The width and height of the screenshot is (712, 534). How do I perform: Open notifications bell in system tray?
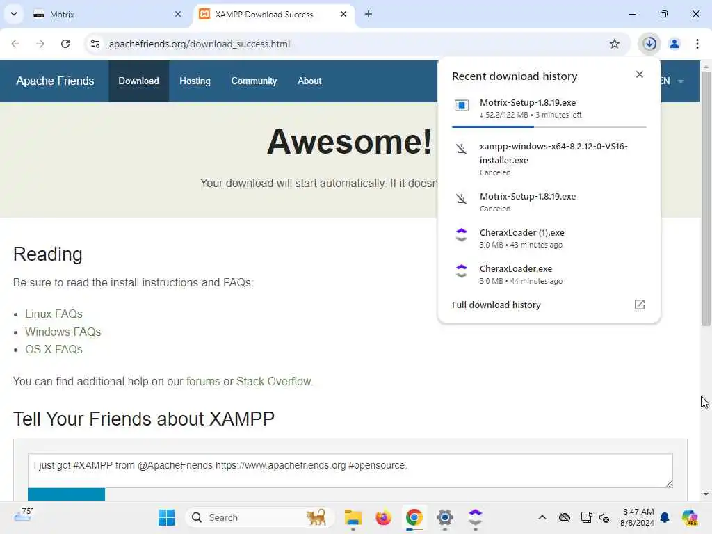[x=665, y=517]
